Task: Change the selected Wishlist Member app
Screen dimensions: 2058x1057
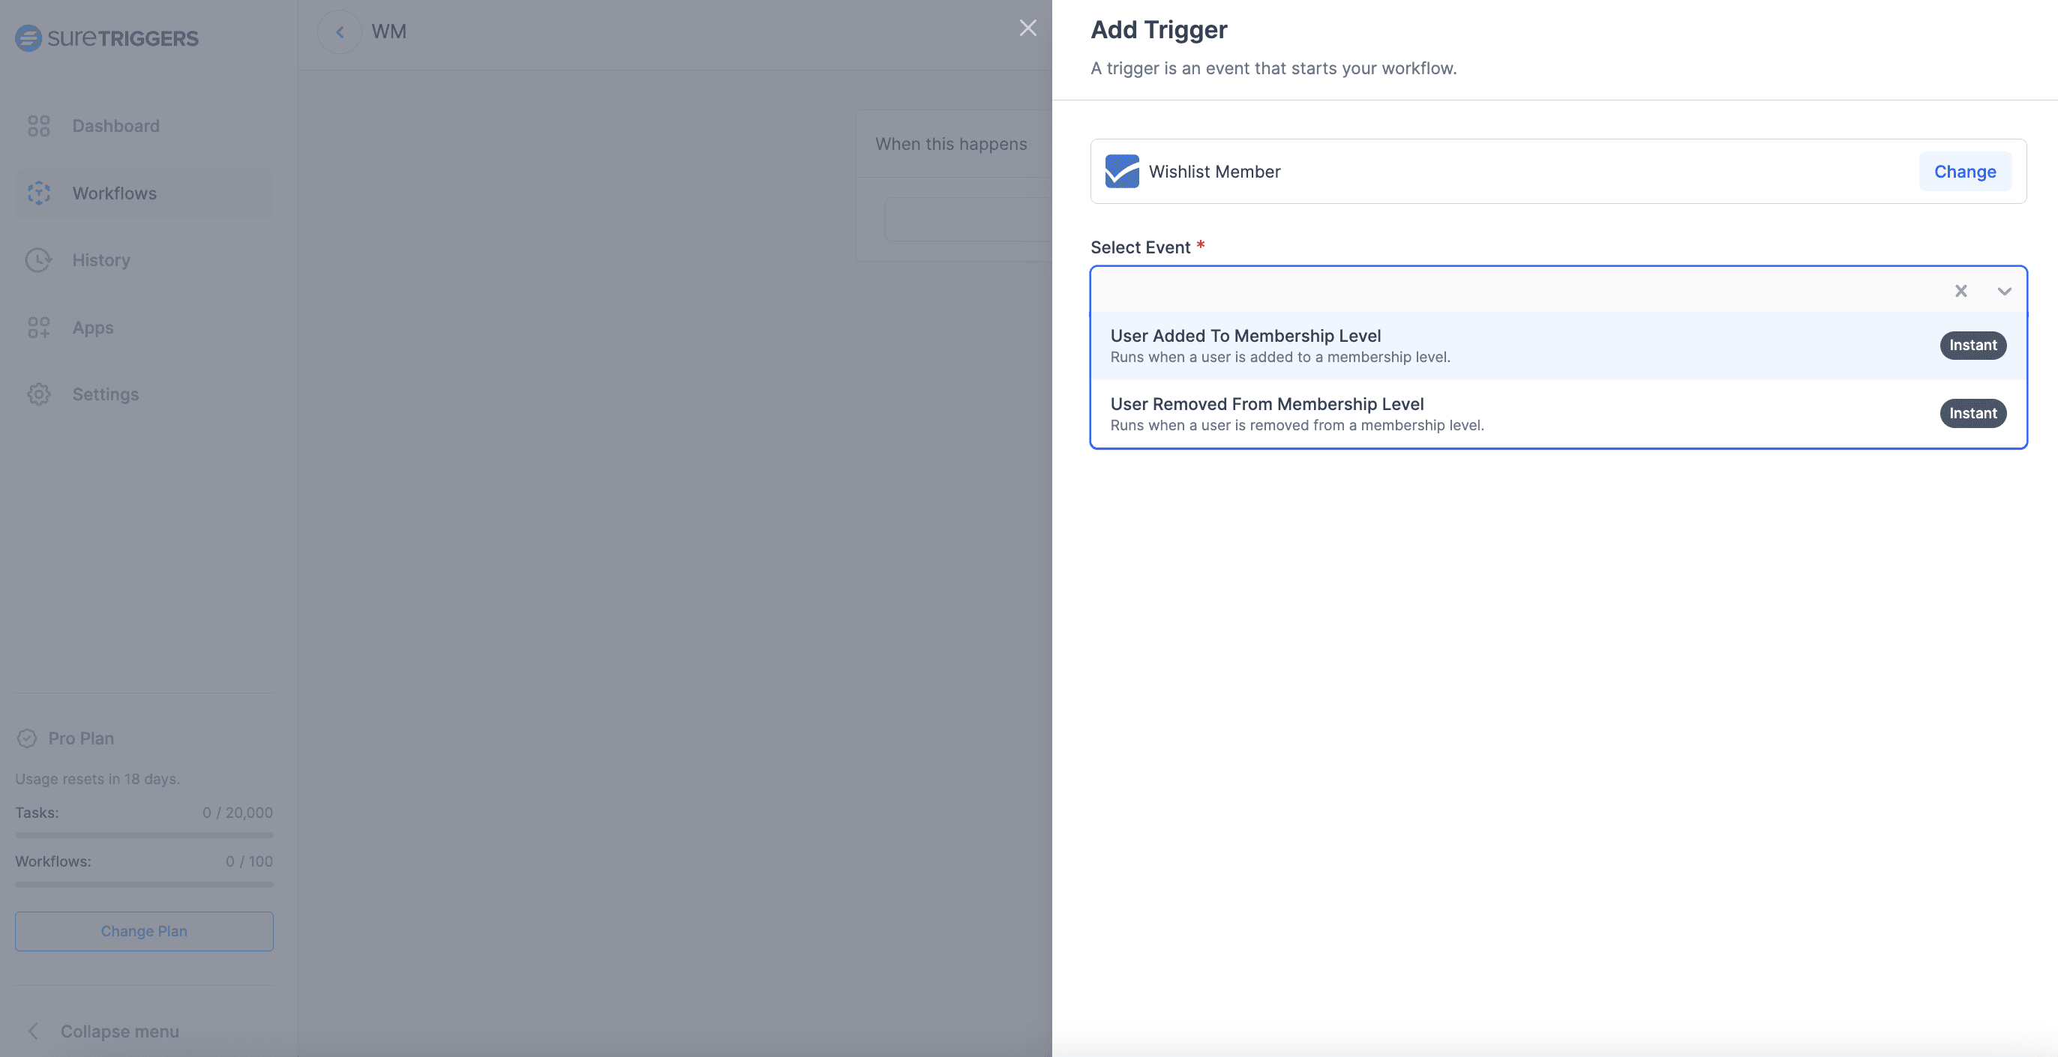Action: point(1964,172)
